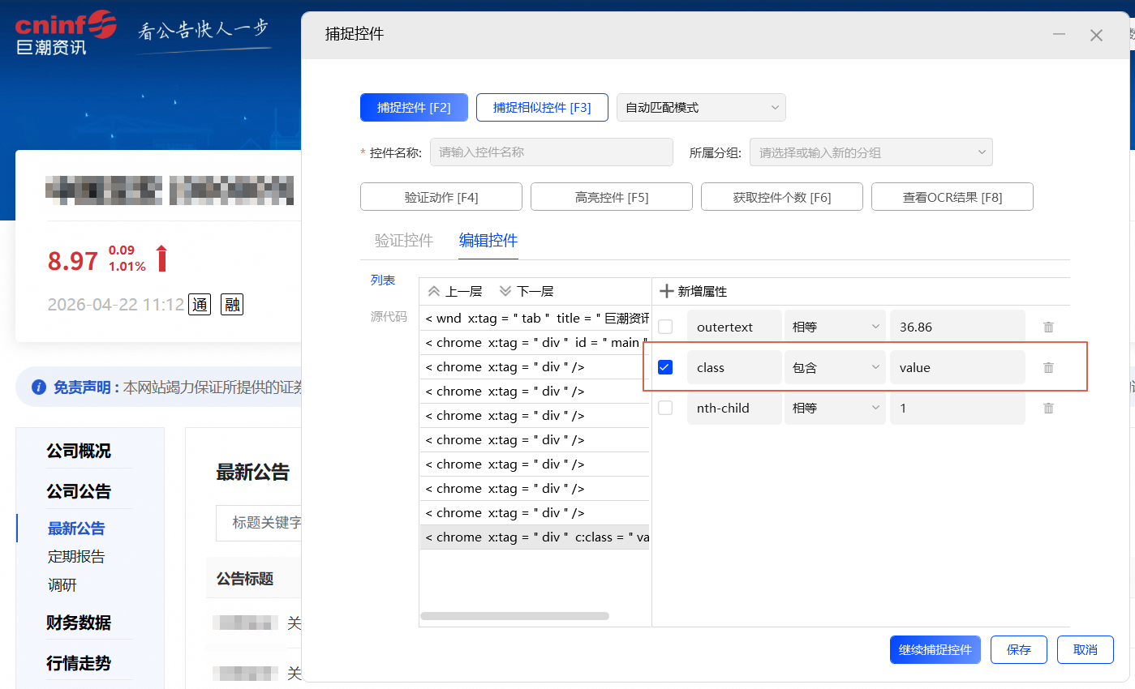Uncheck the class attribute checkbox

pos(665,368)
